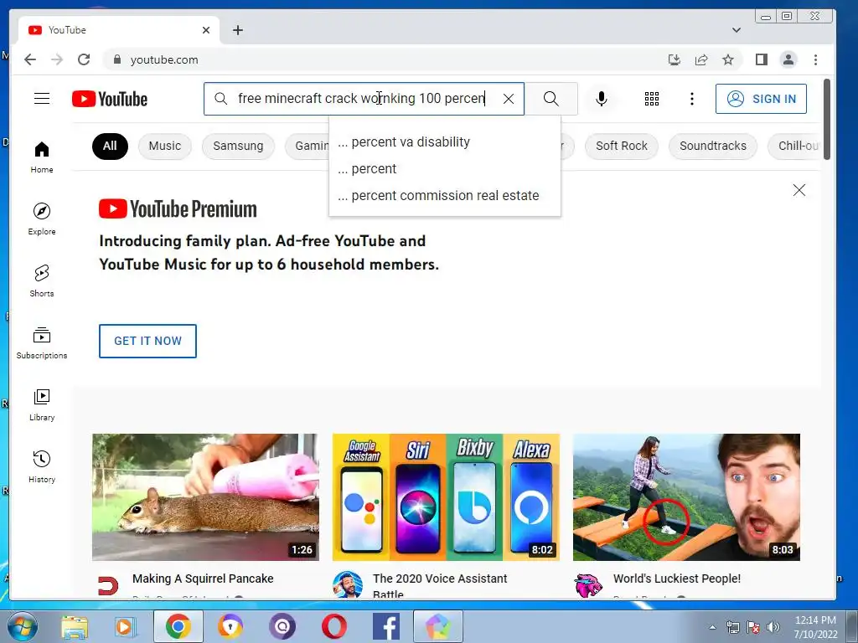The height and width of the screenshot is (643, 858).
Task: Open the Making A Squirrel Pancake thumbnail
Action: coord(206,497)
